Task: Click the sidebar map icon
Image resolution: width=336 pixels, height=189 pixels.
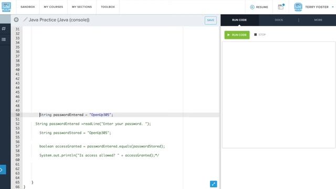Action: point(4,28)
